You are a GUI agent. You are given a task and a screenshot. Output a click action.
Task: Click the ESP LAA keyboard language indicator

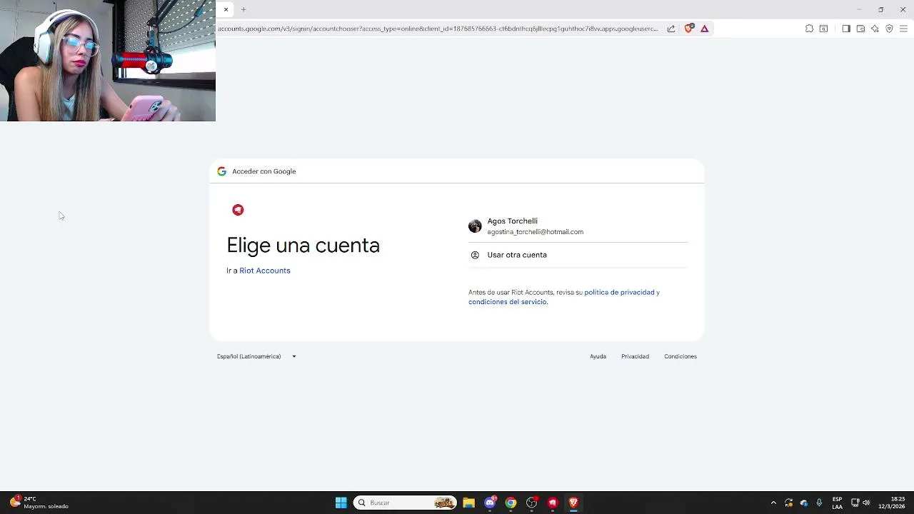pyautogui.click(x=837, y=503)
